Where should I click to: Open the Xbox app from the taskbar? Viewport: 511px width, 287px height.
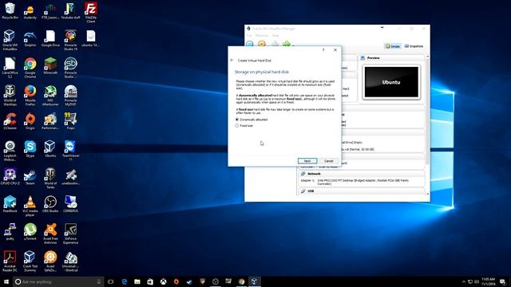(x=163, y=281)
